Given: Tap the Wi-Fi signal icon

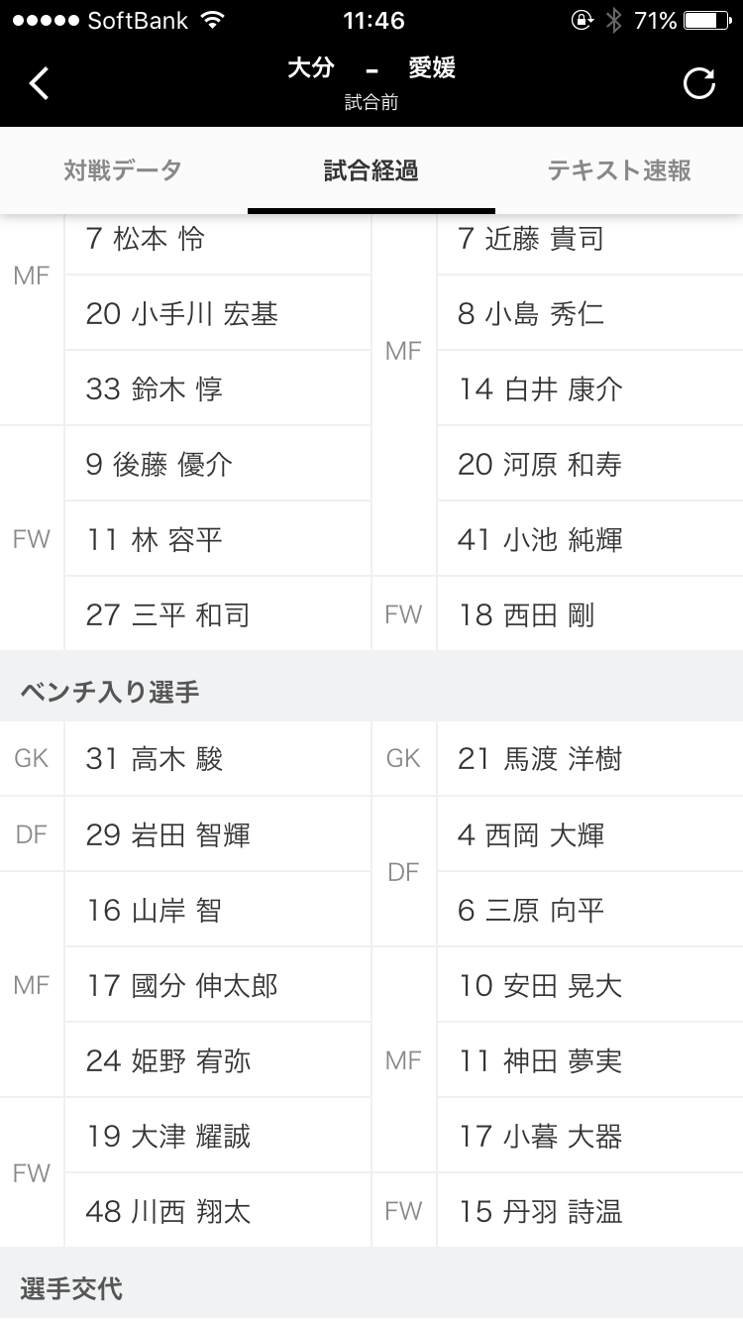Looking at the screenshot, I should tap(211, 20).
